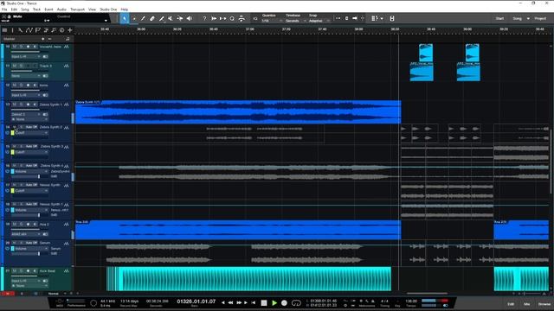
Task: Open Audio menu
Action: pos(61,10)
